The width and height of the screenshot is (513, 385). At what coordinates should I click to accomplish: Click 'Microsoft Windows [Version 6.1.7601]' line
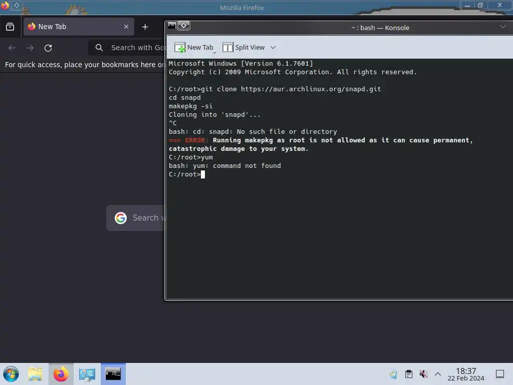tap(241, 64)
